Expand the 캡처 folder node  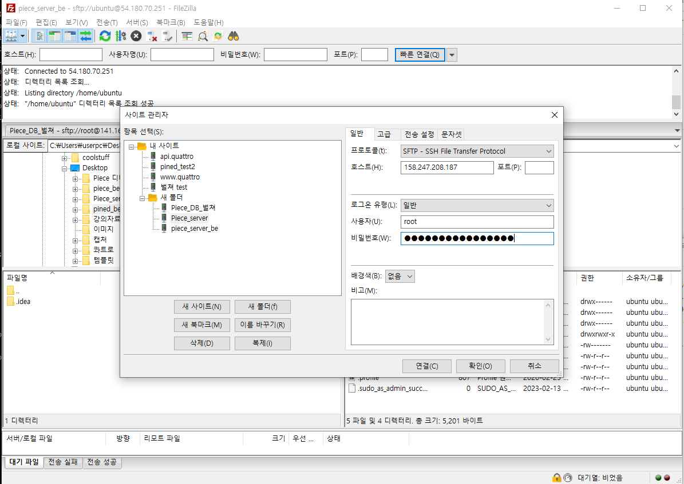click(76, 241)
